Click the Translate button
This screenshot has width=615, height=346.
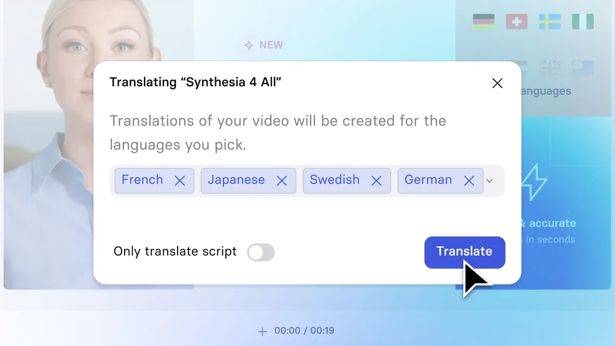[465, 252]
